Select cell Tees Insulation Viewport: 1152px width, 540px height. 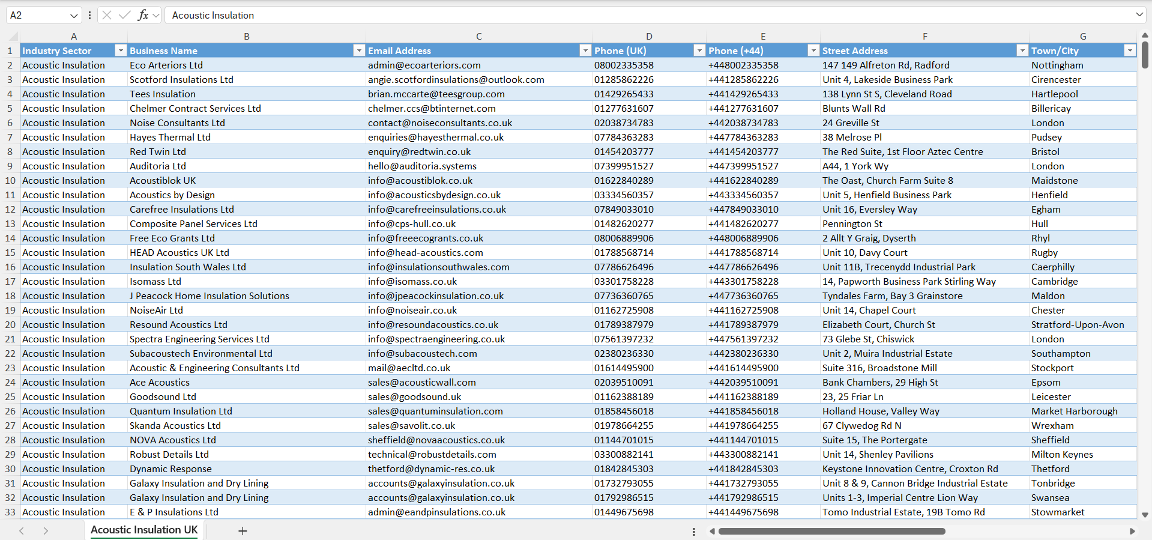pos(247,94)
